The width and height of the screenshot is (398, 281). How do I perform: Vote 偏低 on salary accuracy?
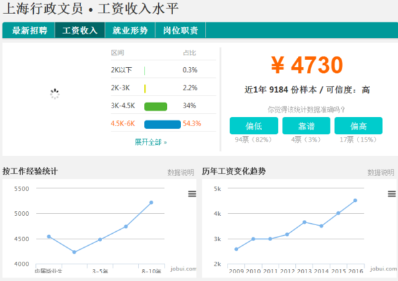[x=254, y=126]
